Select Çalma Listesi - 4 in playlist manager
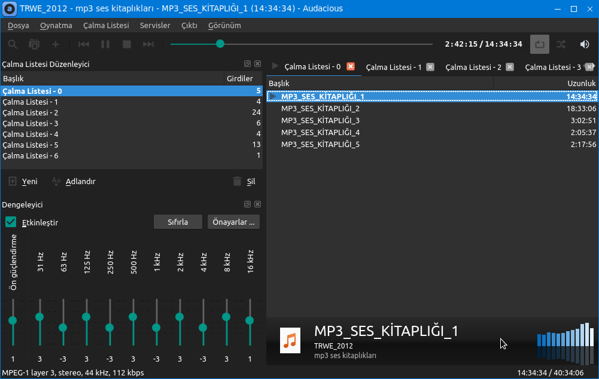 (132, 134)
